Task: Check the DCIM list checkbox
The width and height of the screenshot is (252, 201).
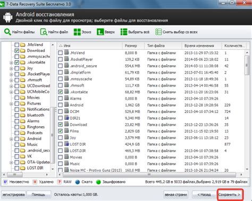Action: pyautogui.click(x=60, y=111)
